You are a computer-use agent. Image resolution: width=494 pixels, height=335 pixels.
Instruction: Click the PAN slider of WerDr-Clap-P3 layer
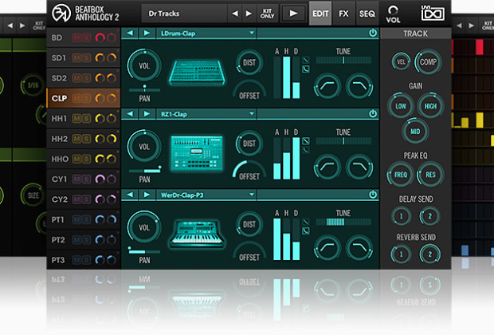144,251
